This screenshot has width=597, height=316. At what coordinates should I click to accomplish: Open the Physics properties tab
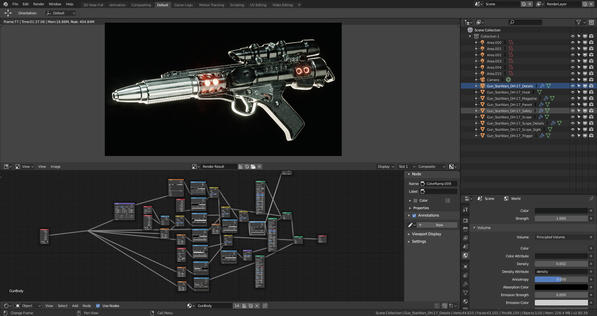click(465, 275)
